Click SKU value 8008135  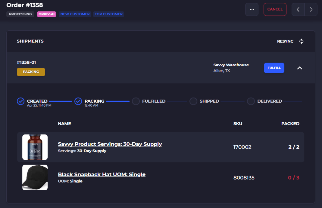coord(244,178)
